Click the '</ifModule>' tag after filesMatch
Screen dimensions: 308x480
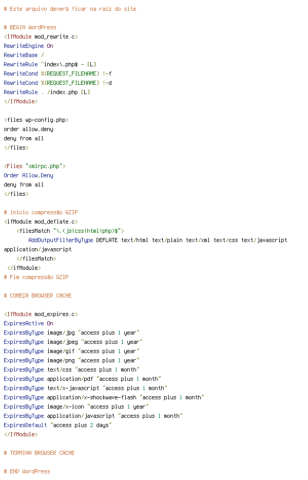pos(24,268)
